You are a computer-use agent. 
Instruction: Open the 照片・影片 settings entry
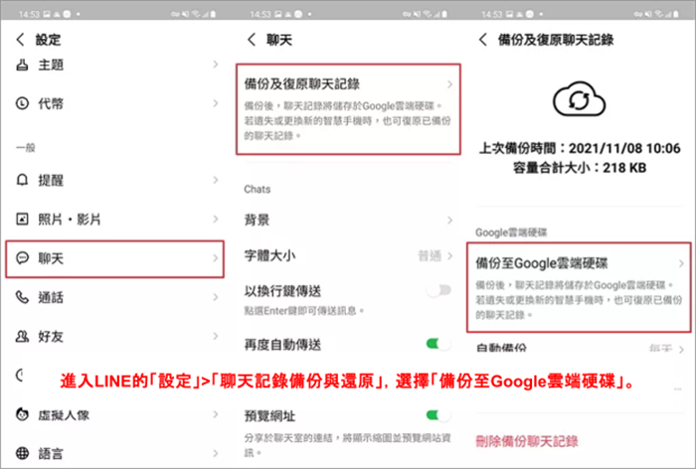117,219
